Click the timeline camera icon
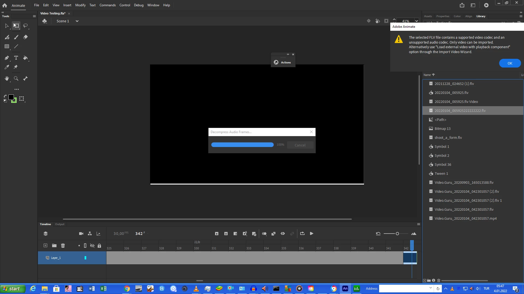Viewport: 524px width, 294px height. click(x=81, y=234)
